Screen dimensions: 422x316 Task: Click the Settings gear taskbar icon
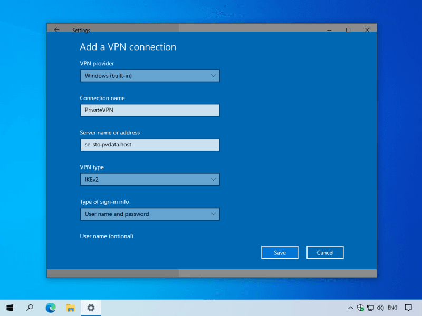coord(91,308)
